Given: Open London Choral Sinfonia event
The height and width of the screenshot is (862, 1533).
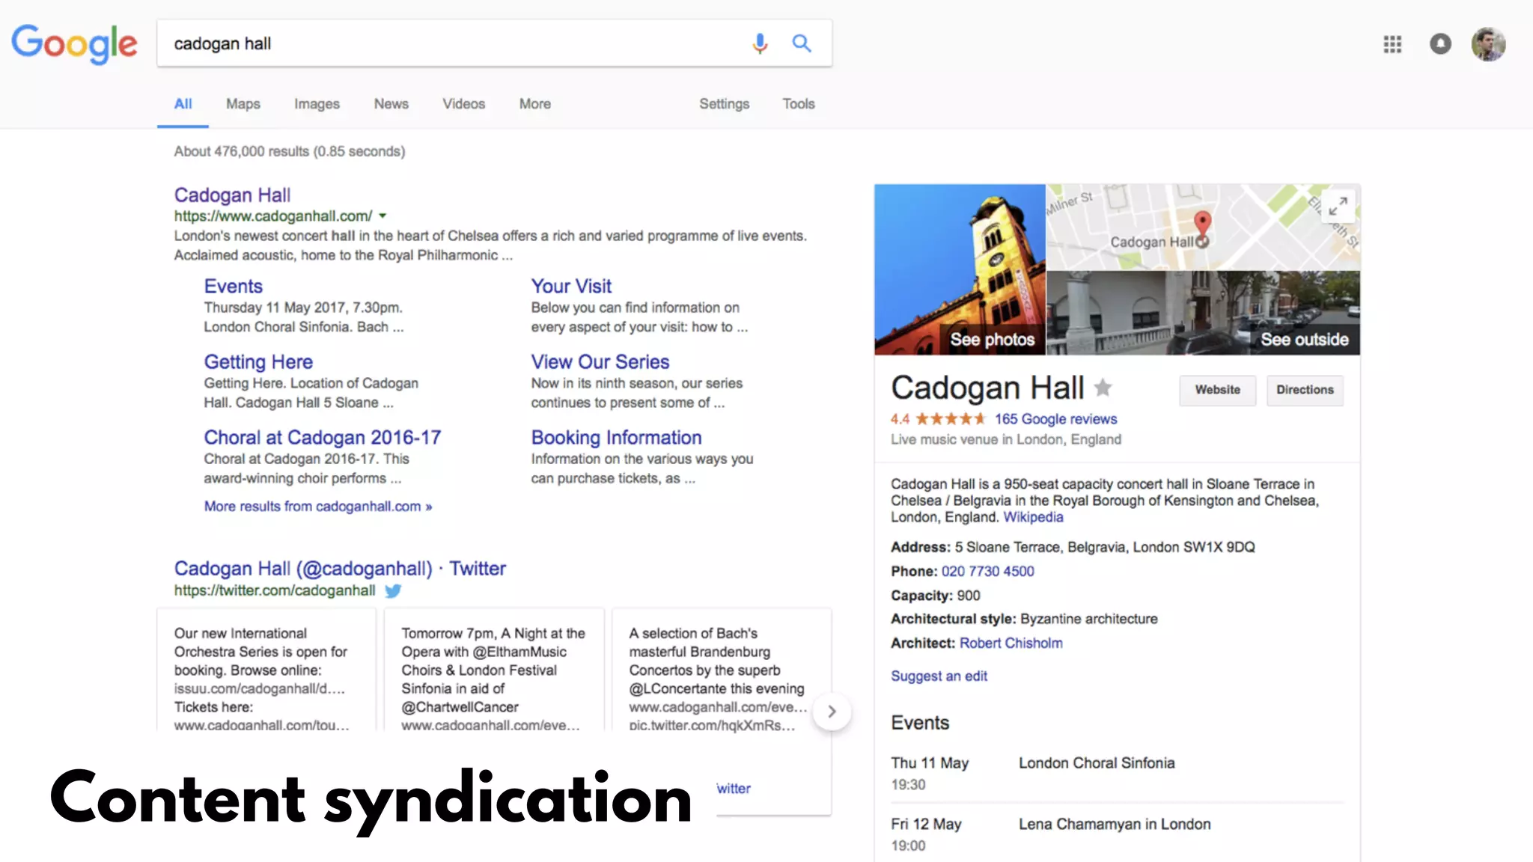Looking at the screenshot, I should 1097,763.
